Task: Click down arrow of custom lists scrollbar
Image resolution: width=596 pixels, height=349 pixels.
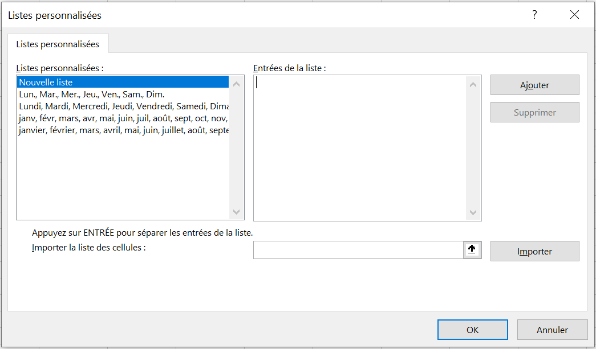Action: click(237, 212)
